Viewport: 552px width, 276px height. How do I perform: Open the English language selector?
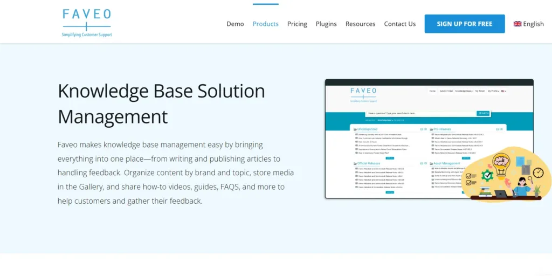coord(528,24)
